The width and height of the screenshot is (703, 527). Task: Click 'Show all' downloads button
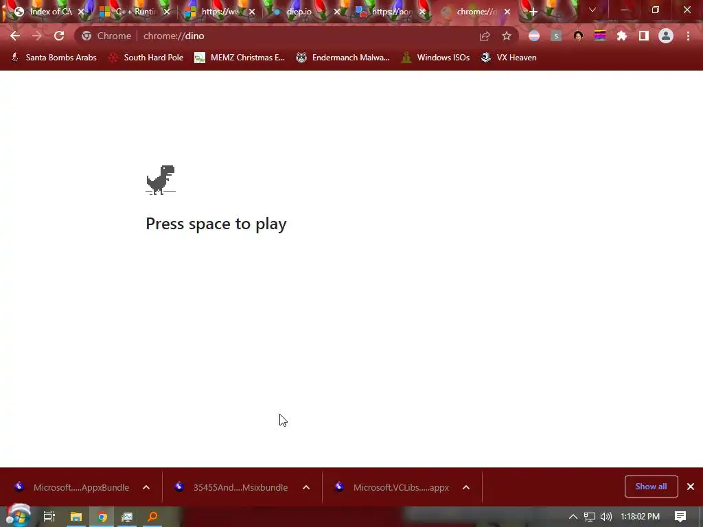click(651, 487)
